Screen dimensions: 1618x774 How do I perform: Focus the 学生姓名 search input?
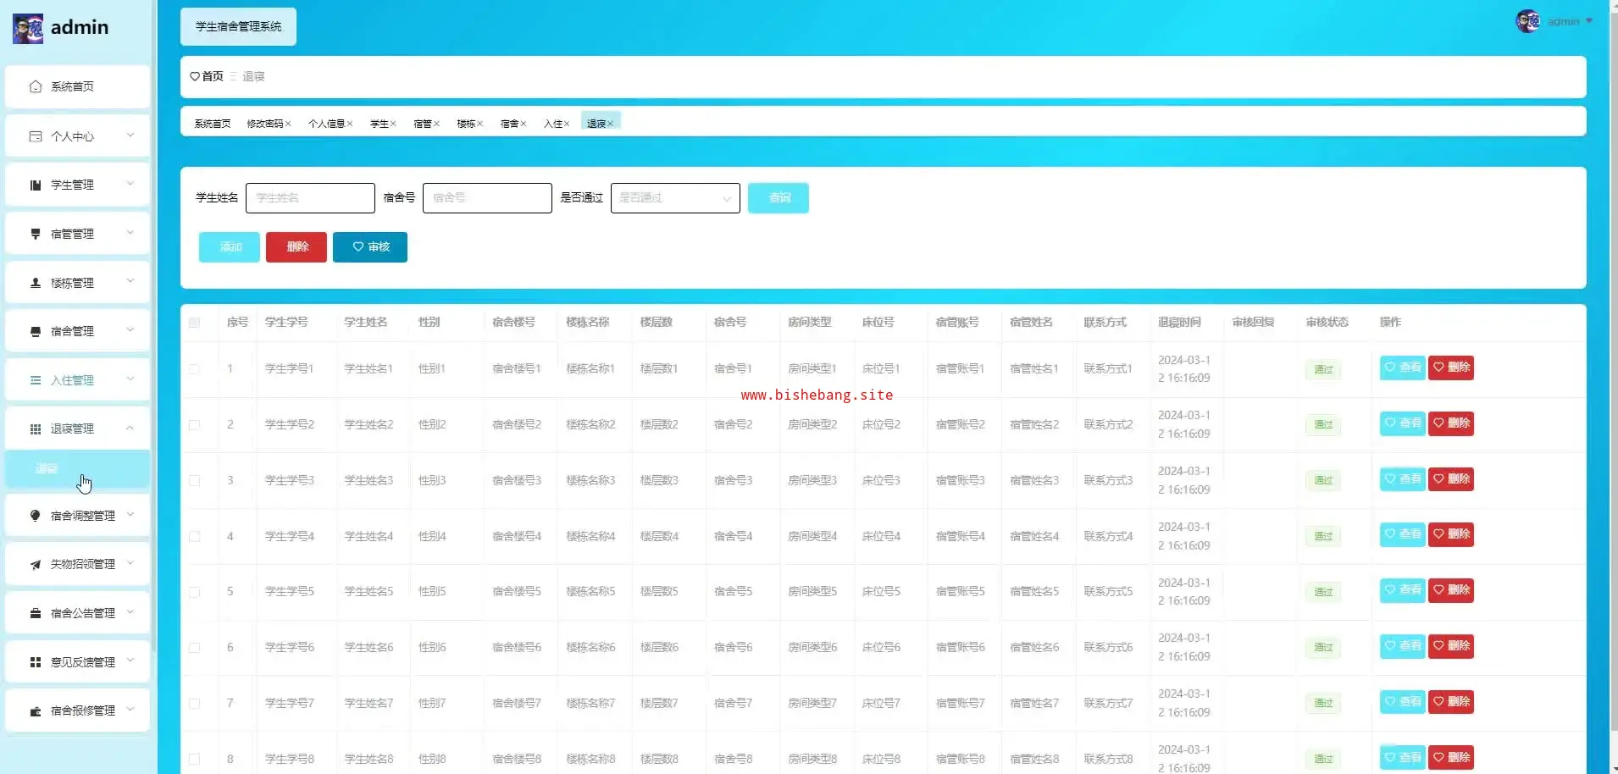310,198
